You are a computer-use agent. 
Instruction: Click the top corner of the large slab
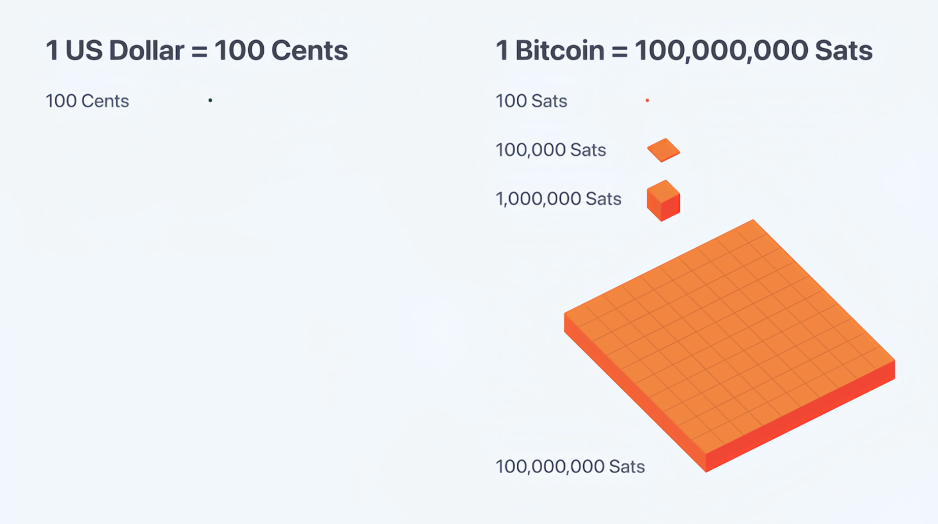click(753, 222)
